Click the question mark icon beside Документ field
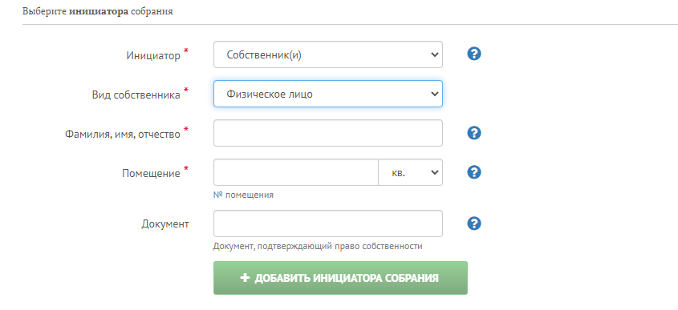The width and height of the screenshot is (678, 310). [474, 223]
